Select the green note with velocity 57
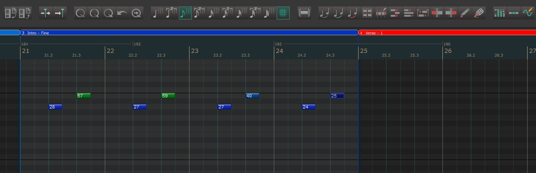The image size is (536, 173). click(83, 96)
